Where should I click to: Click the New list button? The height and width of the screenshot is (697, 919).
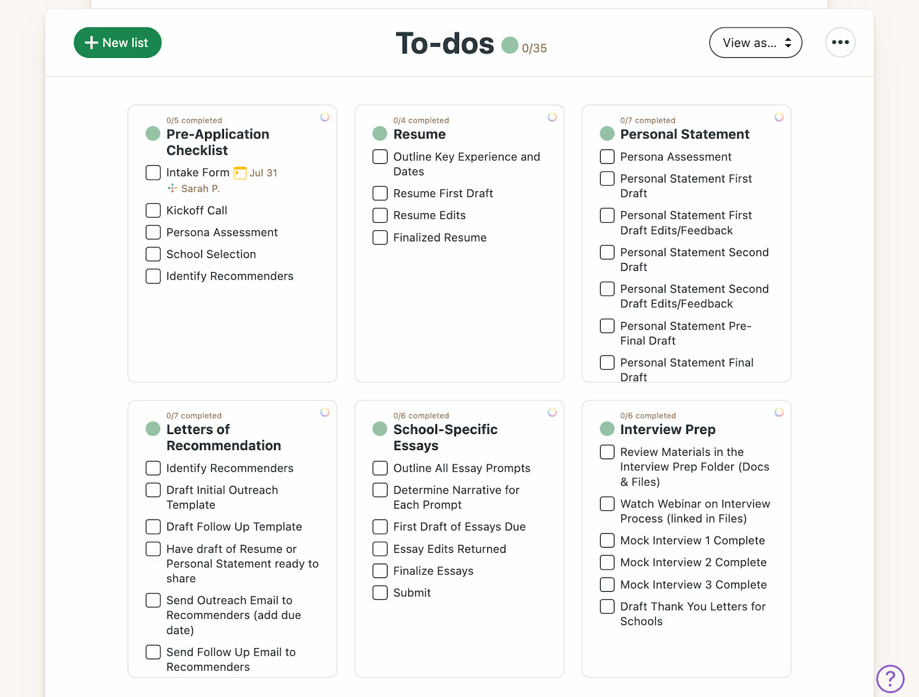click(117, 42)
